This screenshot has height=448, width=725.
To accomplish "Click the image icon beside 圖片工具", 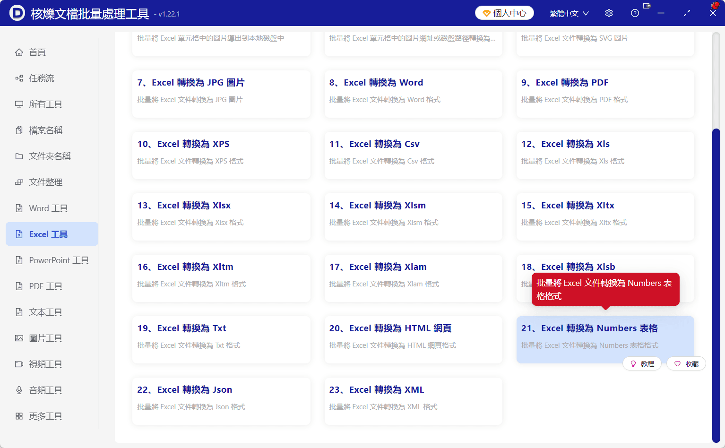I will tap(19, 338).
